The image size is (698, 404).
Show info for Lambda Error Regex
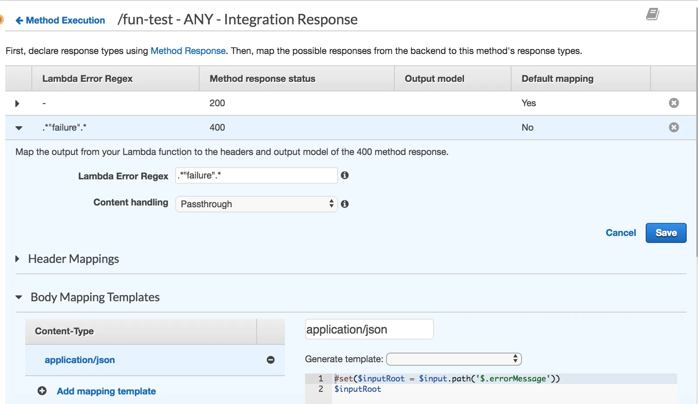pos(345,175)
